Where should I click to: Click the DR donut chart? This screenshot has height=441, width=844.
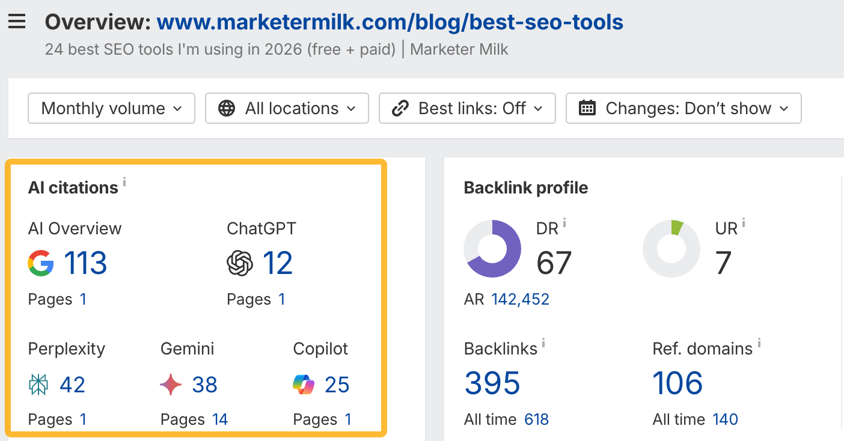click(492, 248)
